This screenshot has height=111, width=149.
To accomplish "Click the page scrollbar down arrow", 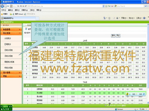I will (148, 103).
